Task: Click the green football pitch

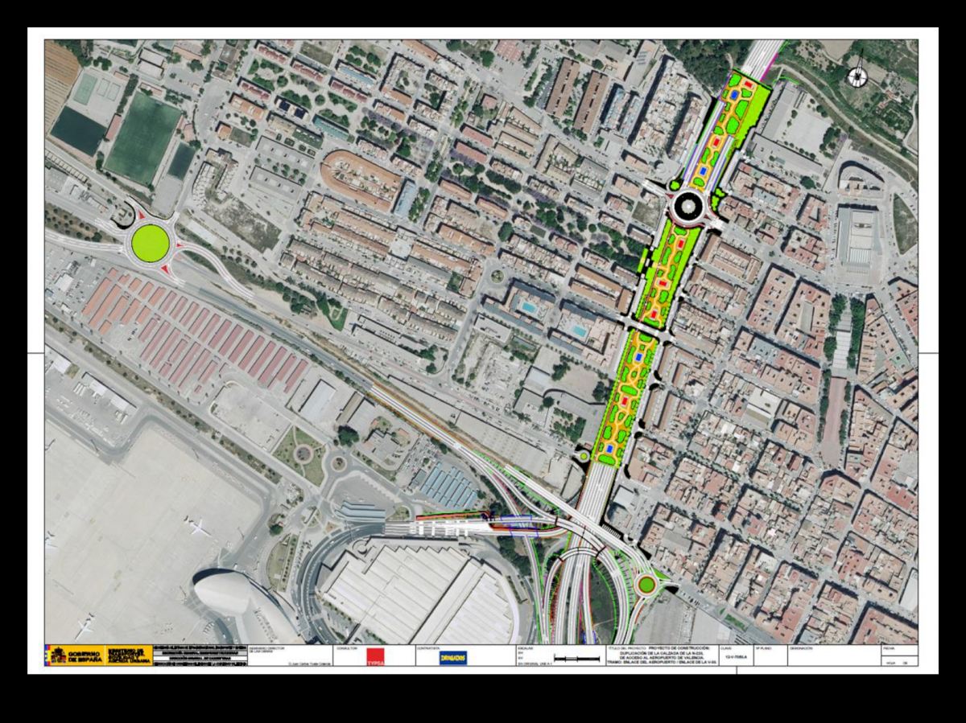Action: point(143,137)
